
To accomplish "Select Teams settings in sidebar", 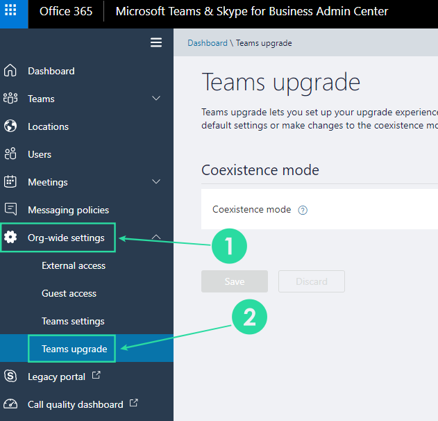I will coord(73,321).
